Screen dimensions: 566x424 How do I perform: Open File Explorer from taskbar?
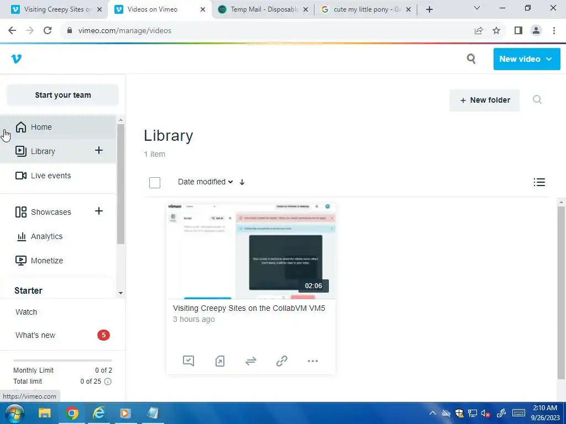tap(45, 413)
